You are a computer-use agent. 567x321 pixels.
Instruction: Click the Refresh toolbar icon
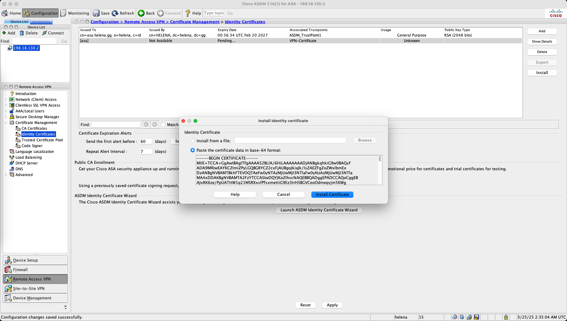point(115,13)
